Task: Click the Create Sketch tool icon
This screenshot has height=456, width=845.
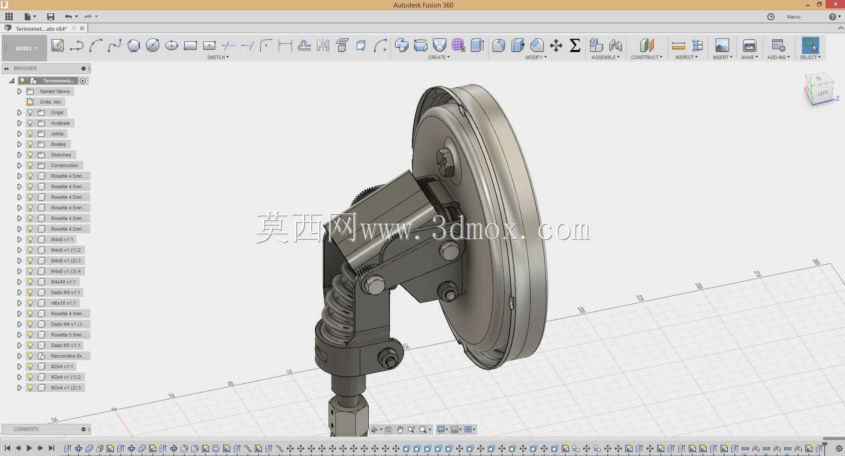Action: pyautogui.click(x=58, y=45)
